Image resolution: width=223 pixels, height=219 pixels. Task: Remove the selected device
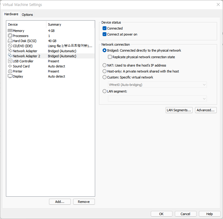(84, 202)
